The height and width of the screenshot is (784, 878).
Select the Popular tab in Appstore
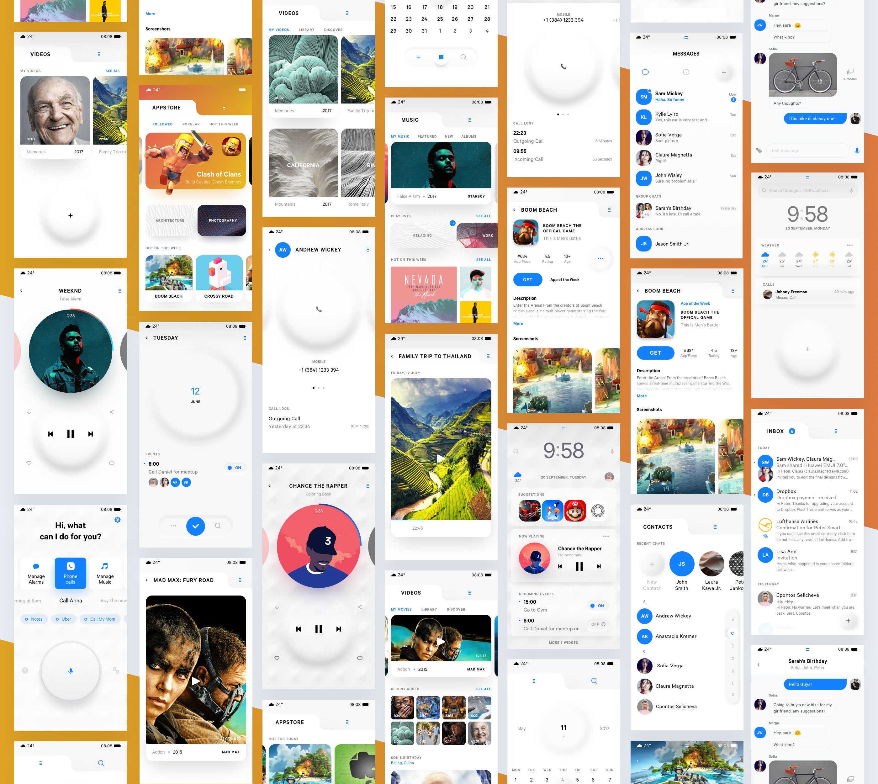[x=191, y=124]
